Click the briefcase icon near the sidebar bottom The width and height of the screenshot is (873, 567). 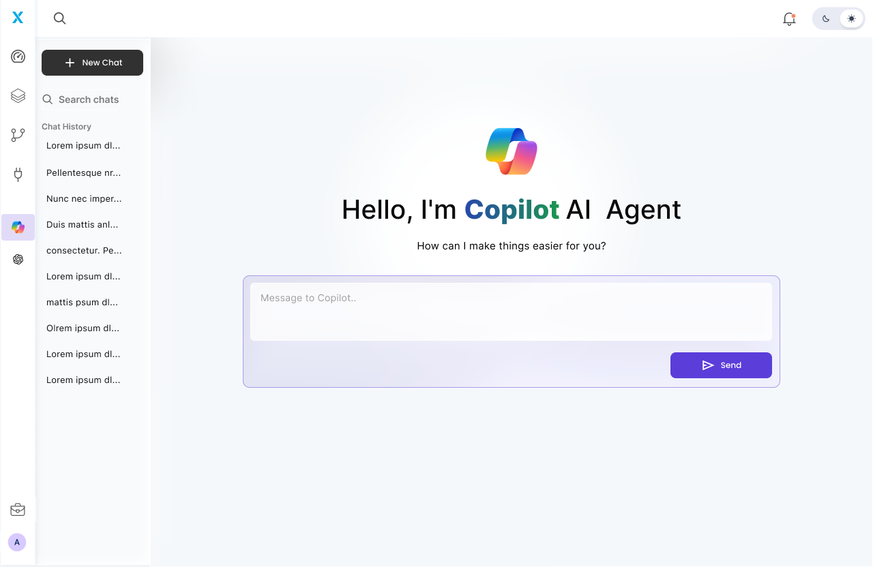[x=18, y=509]
